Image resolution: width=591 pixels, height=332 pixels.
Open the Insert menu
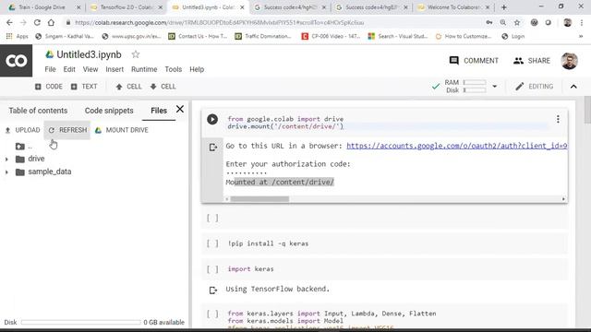point(115,69)
